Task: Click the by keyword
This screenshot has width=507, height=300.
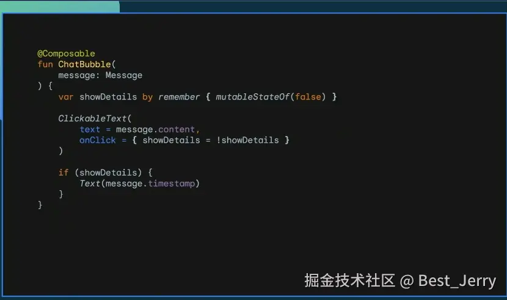Action: (x=147, y=97)
